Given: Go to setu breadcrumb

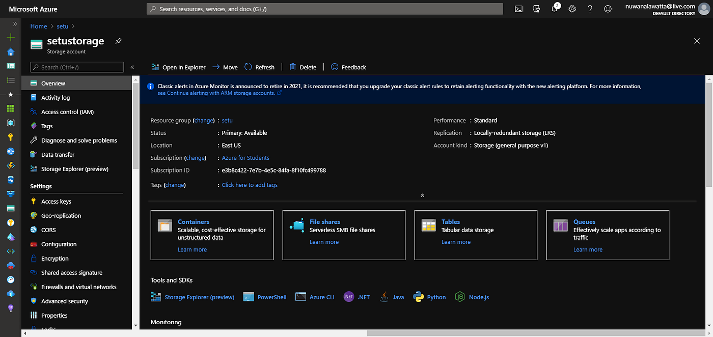Looking at the screenshot, I should coord(62,26).
